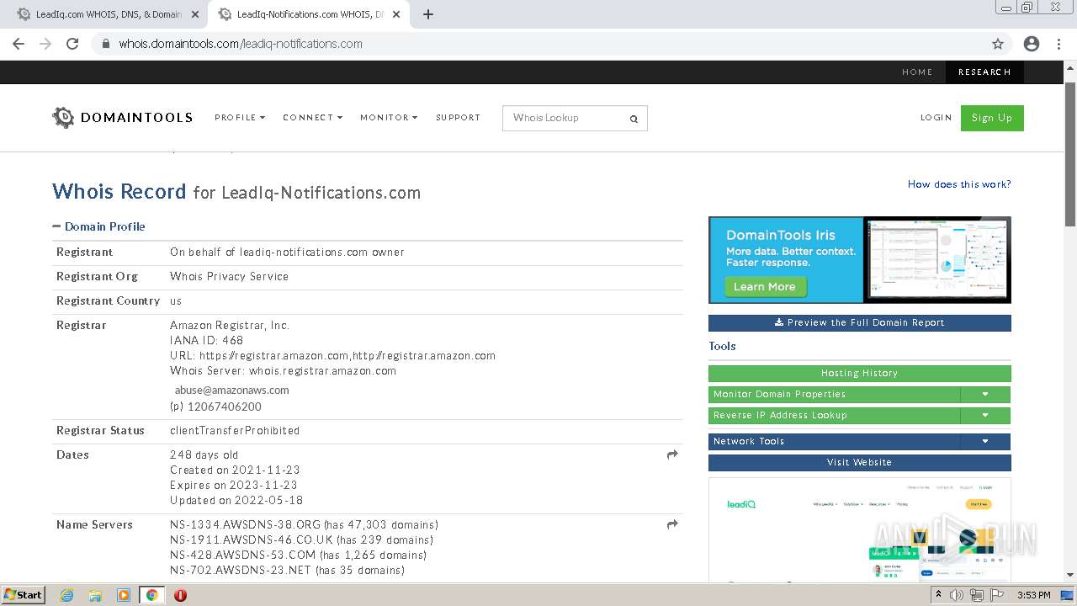
Task: Open a new browser tab
Action: (x=427, y=14)
